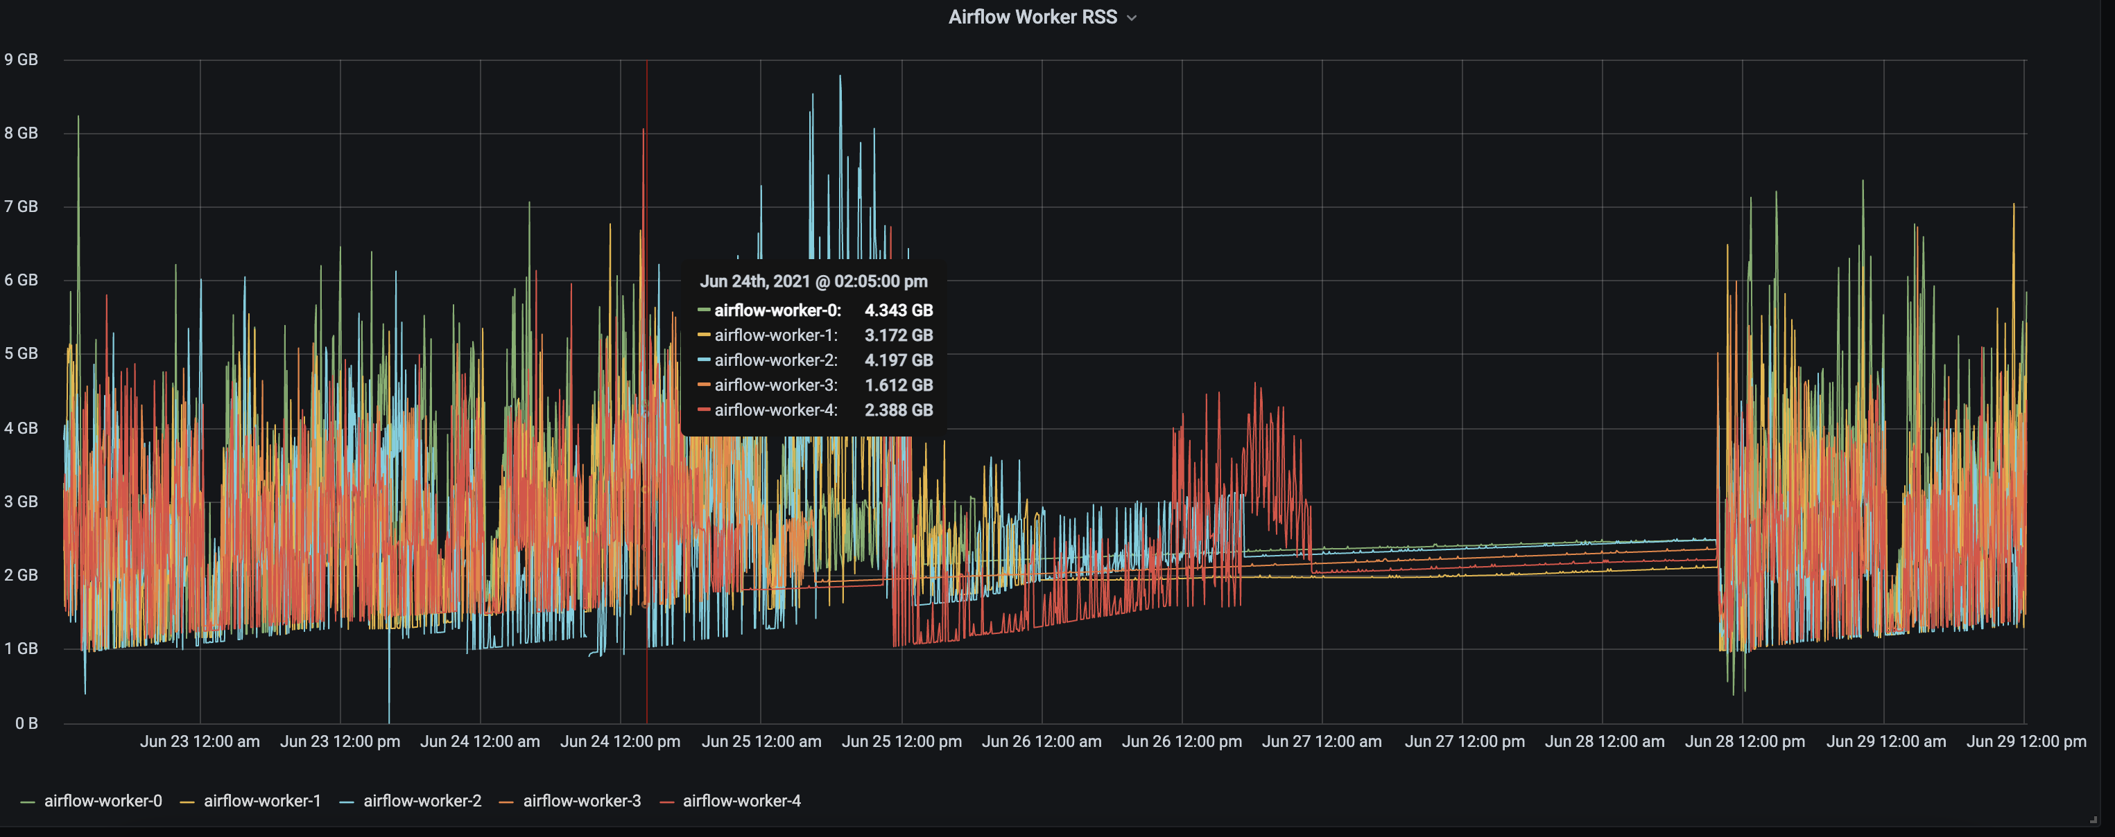Click the Jun 26 12:00 pm axis label
Image resolution: width=2115 pixels, height=837 pixels.
click(1182, 742)
